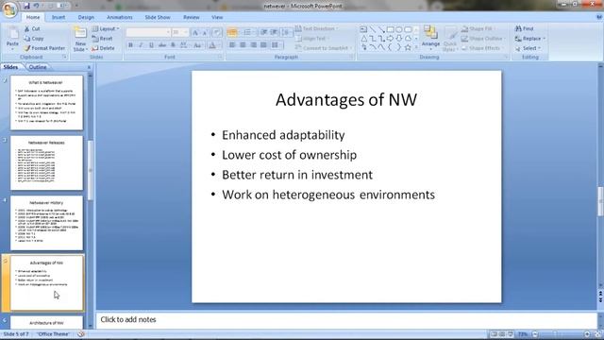Open the Layout dropdown
Image resolution: width=604 pixels, height=340 pixels.
click(106, 29)
